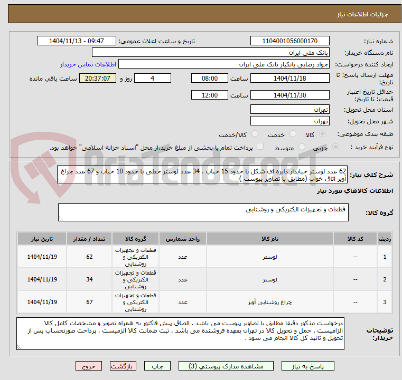This screenshot has width=402, height=380.
Task: Click resize handle of شرح کلی نیاز box
Action: point(60,181)
